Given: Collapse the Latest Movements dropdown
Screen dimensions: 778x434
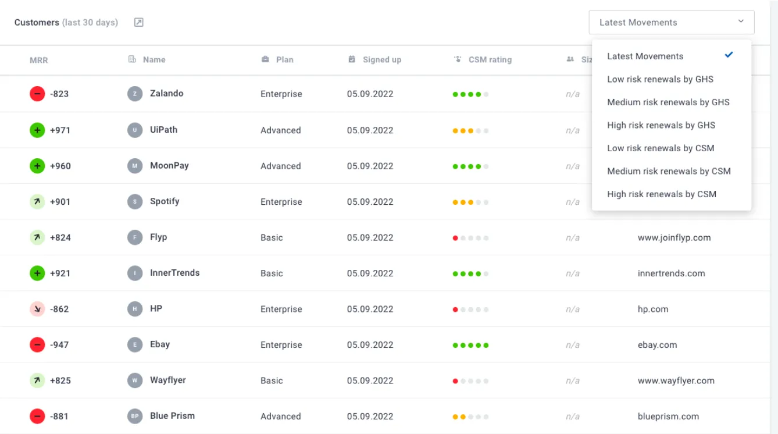Looking at the screenshot, I should 672,22.
